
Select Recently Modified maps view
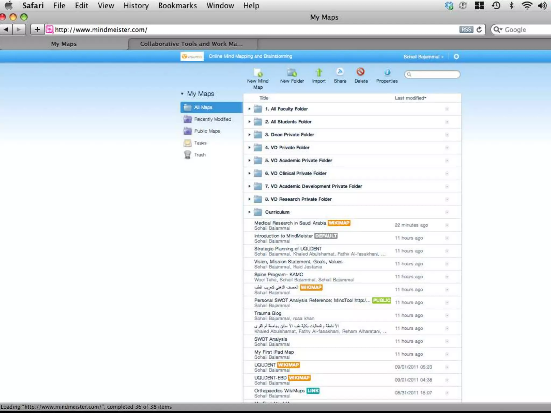212,119
